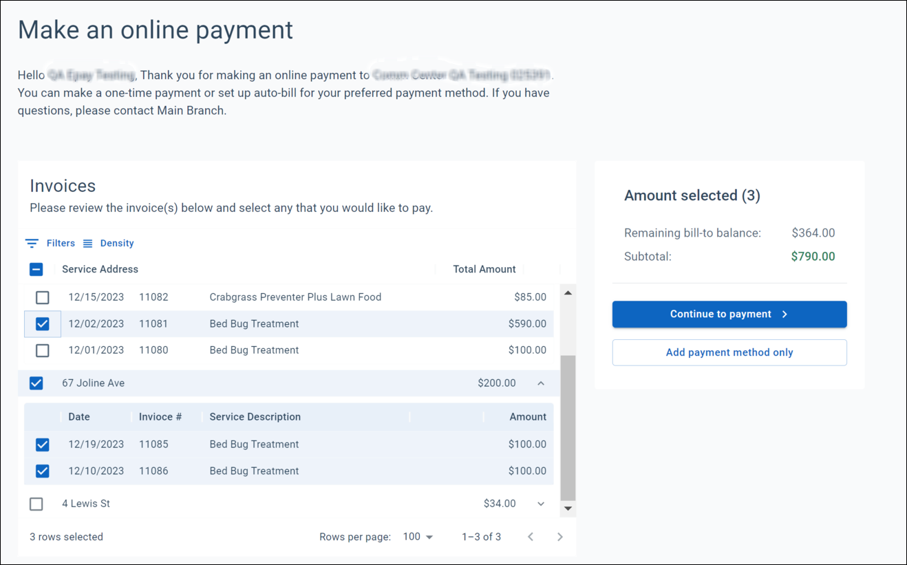
Task: Click the scrollbar down arrow
Action: pyautogui.click(x=567, y=507)
